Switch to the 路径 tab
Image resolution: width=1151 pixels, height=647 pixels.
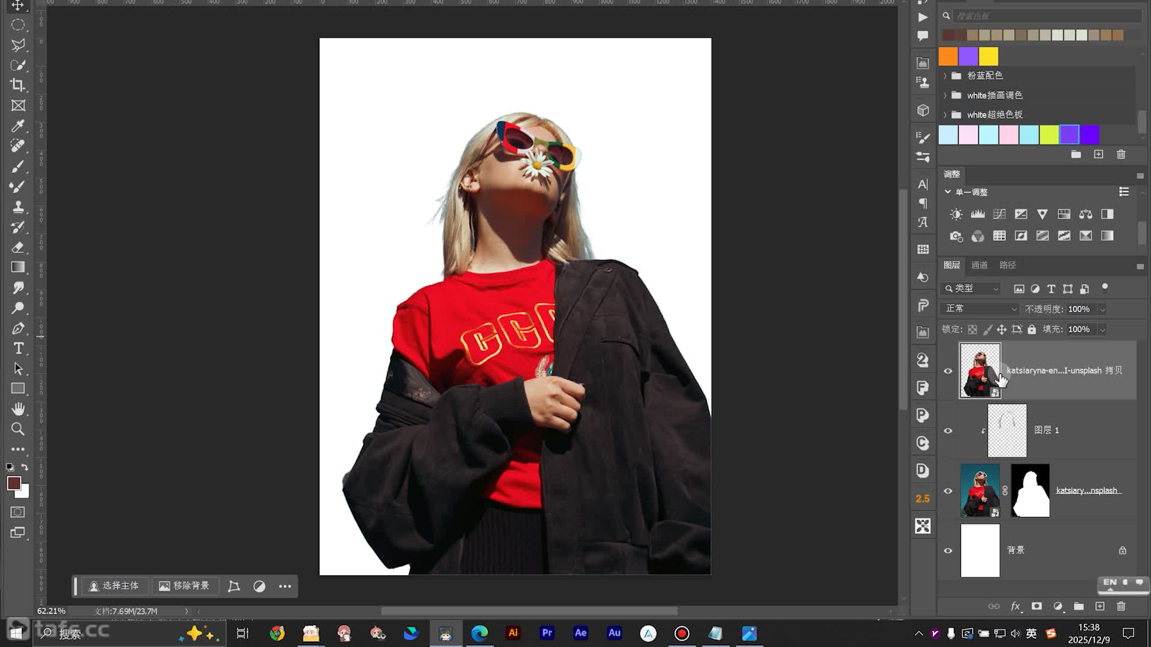(x=1007, y=265)
